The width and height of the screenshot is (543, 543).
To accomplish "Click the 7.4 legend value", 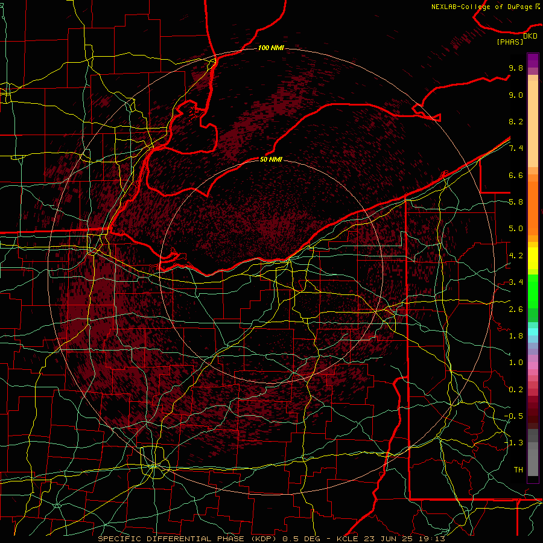I will click(516, 148).
